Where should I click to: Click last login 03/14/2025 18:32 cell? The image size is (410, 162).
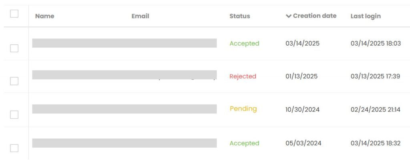(x=376, y=143)
